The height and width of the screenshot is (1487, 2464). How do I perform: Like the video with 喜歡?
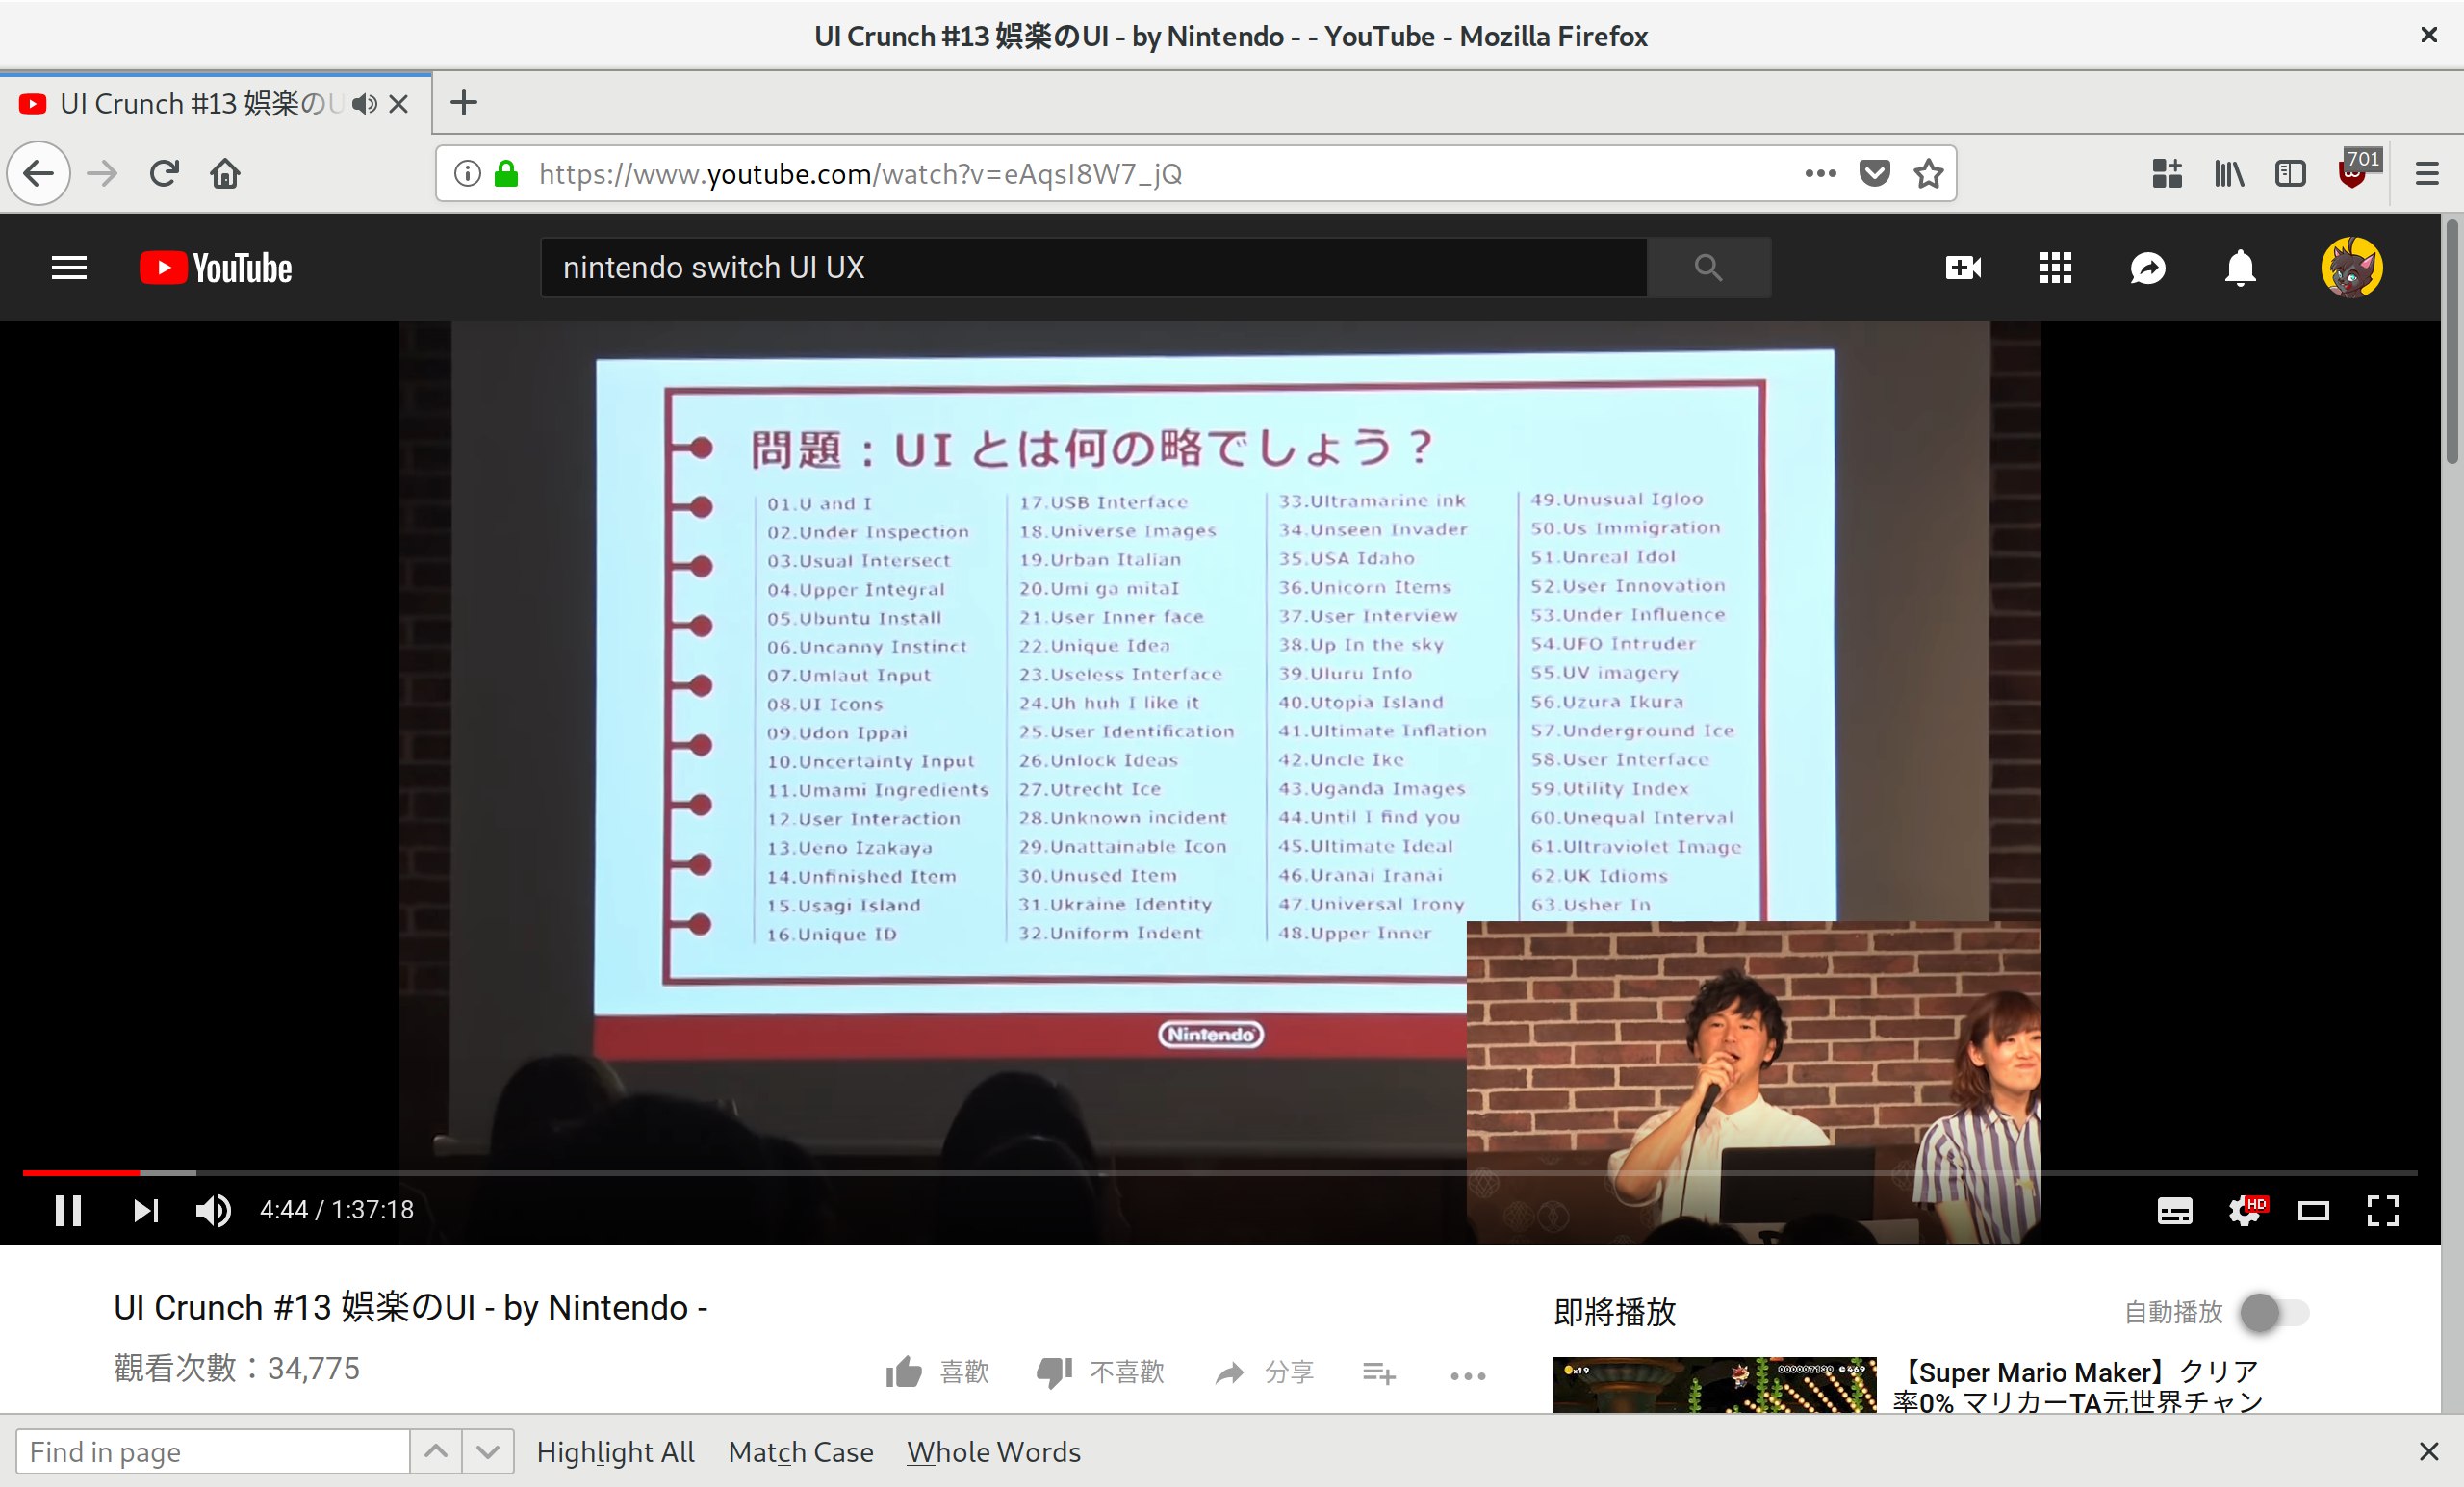pos(937,1372)
